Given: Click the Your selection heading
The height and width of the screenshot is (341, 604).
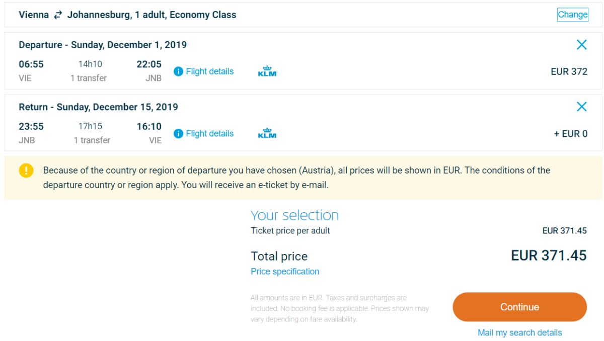Looking at the screenshot, I should (294, 215).
